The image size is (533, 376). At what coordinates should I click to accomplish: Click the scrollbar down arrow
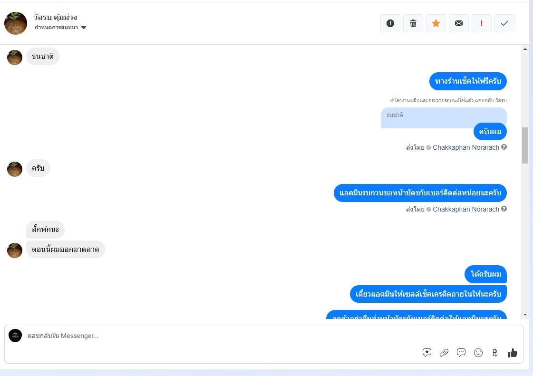pyautogui.click(x=525, y=315)
